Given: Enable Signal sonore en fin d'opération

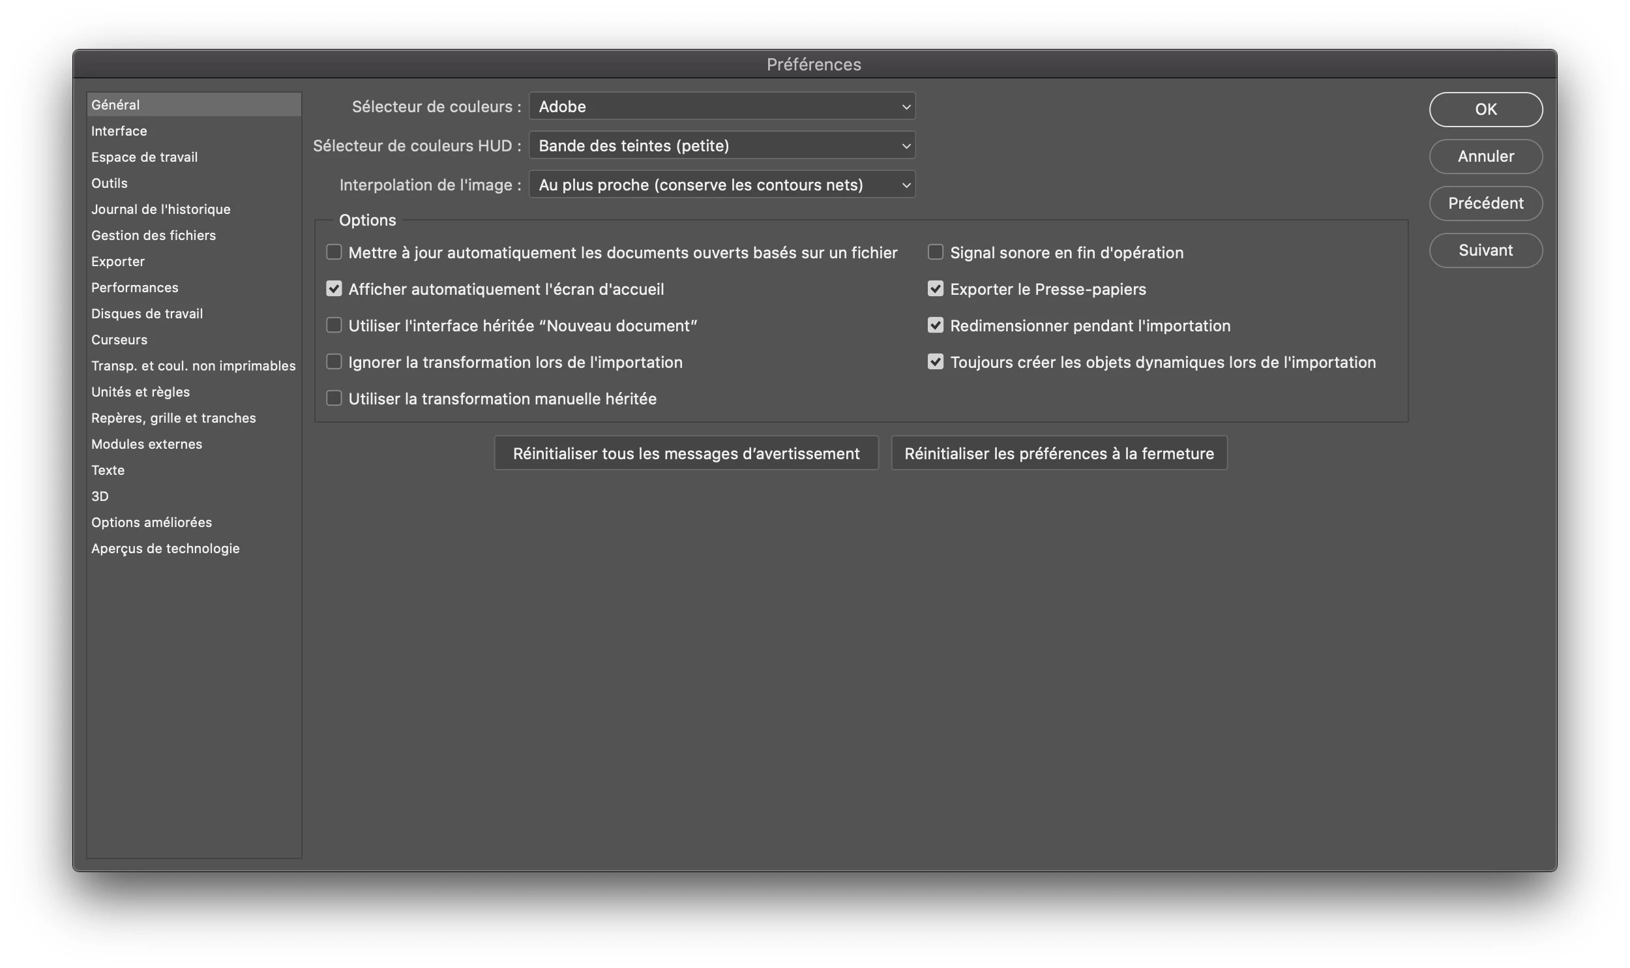Looking at the screenshot, I should [x=935, y=252].
